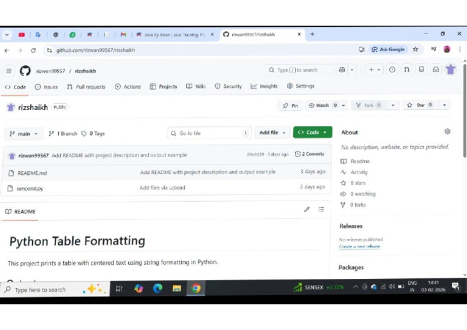
Task: Open the main branch selector dropdown
Action: [24, 134]
